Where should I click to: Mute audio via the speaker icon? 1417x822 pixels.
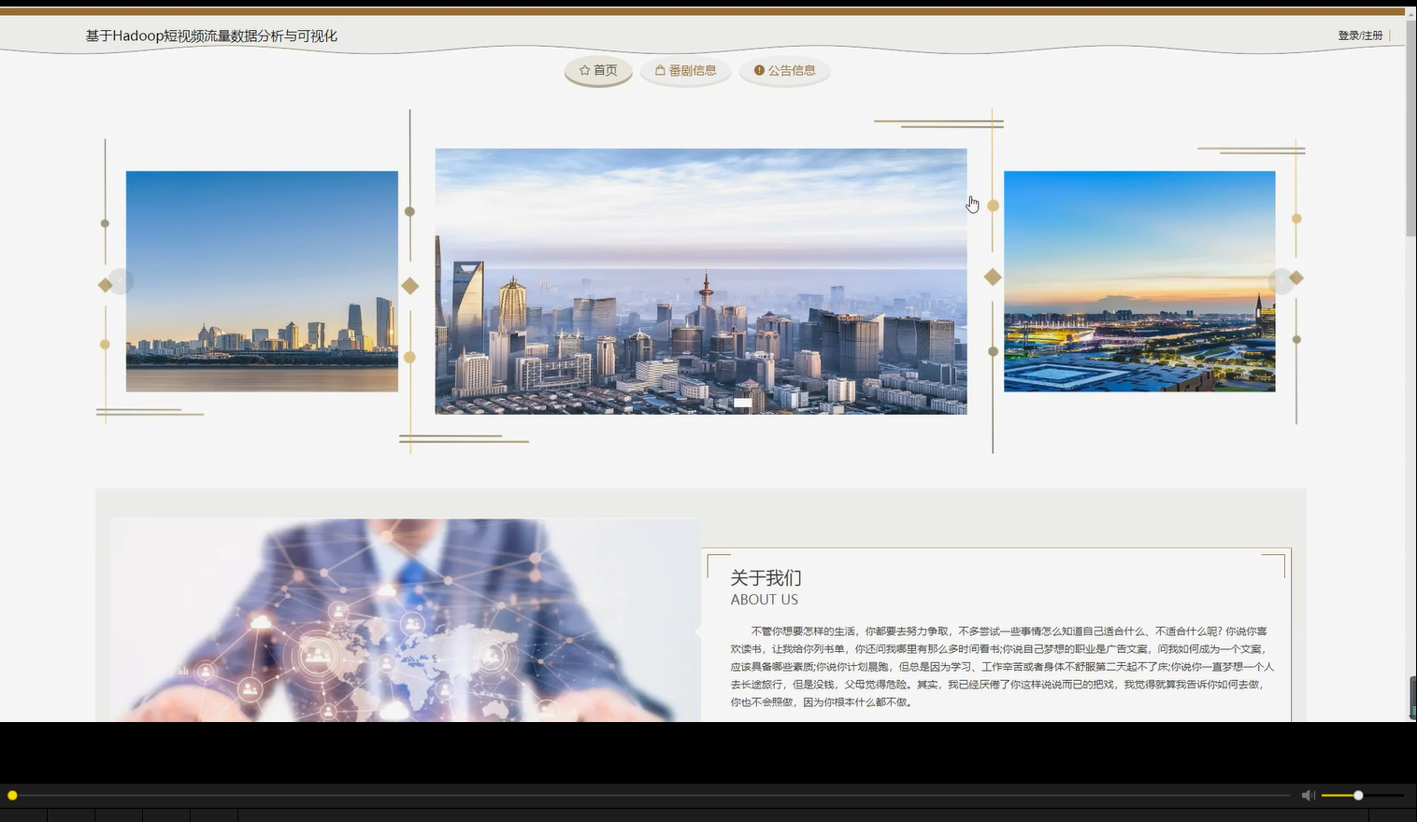1308,795
